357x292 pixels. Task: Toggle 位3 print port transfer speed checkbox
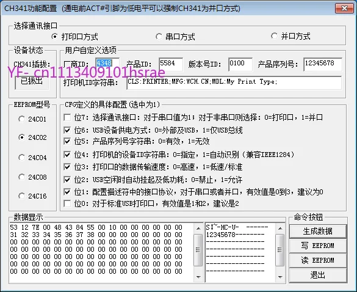67,167
